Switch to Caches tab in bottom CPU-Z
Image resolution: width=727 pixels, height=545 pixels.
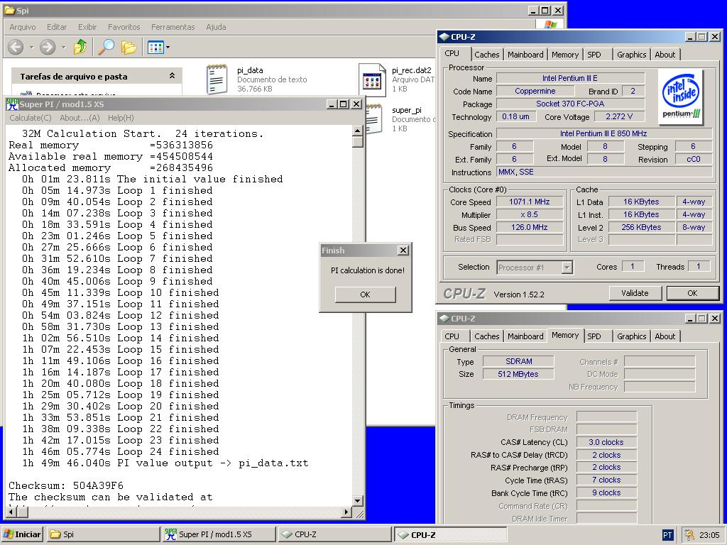pos(487,336)
